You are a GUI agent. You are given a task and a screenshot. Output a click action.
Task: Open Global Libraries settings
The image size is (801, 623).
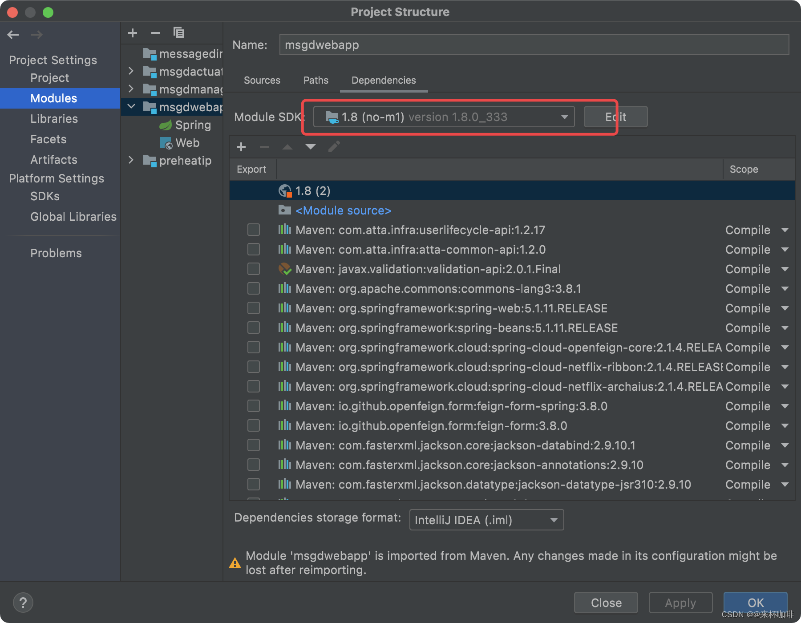point(73,217)
